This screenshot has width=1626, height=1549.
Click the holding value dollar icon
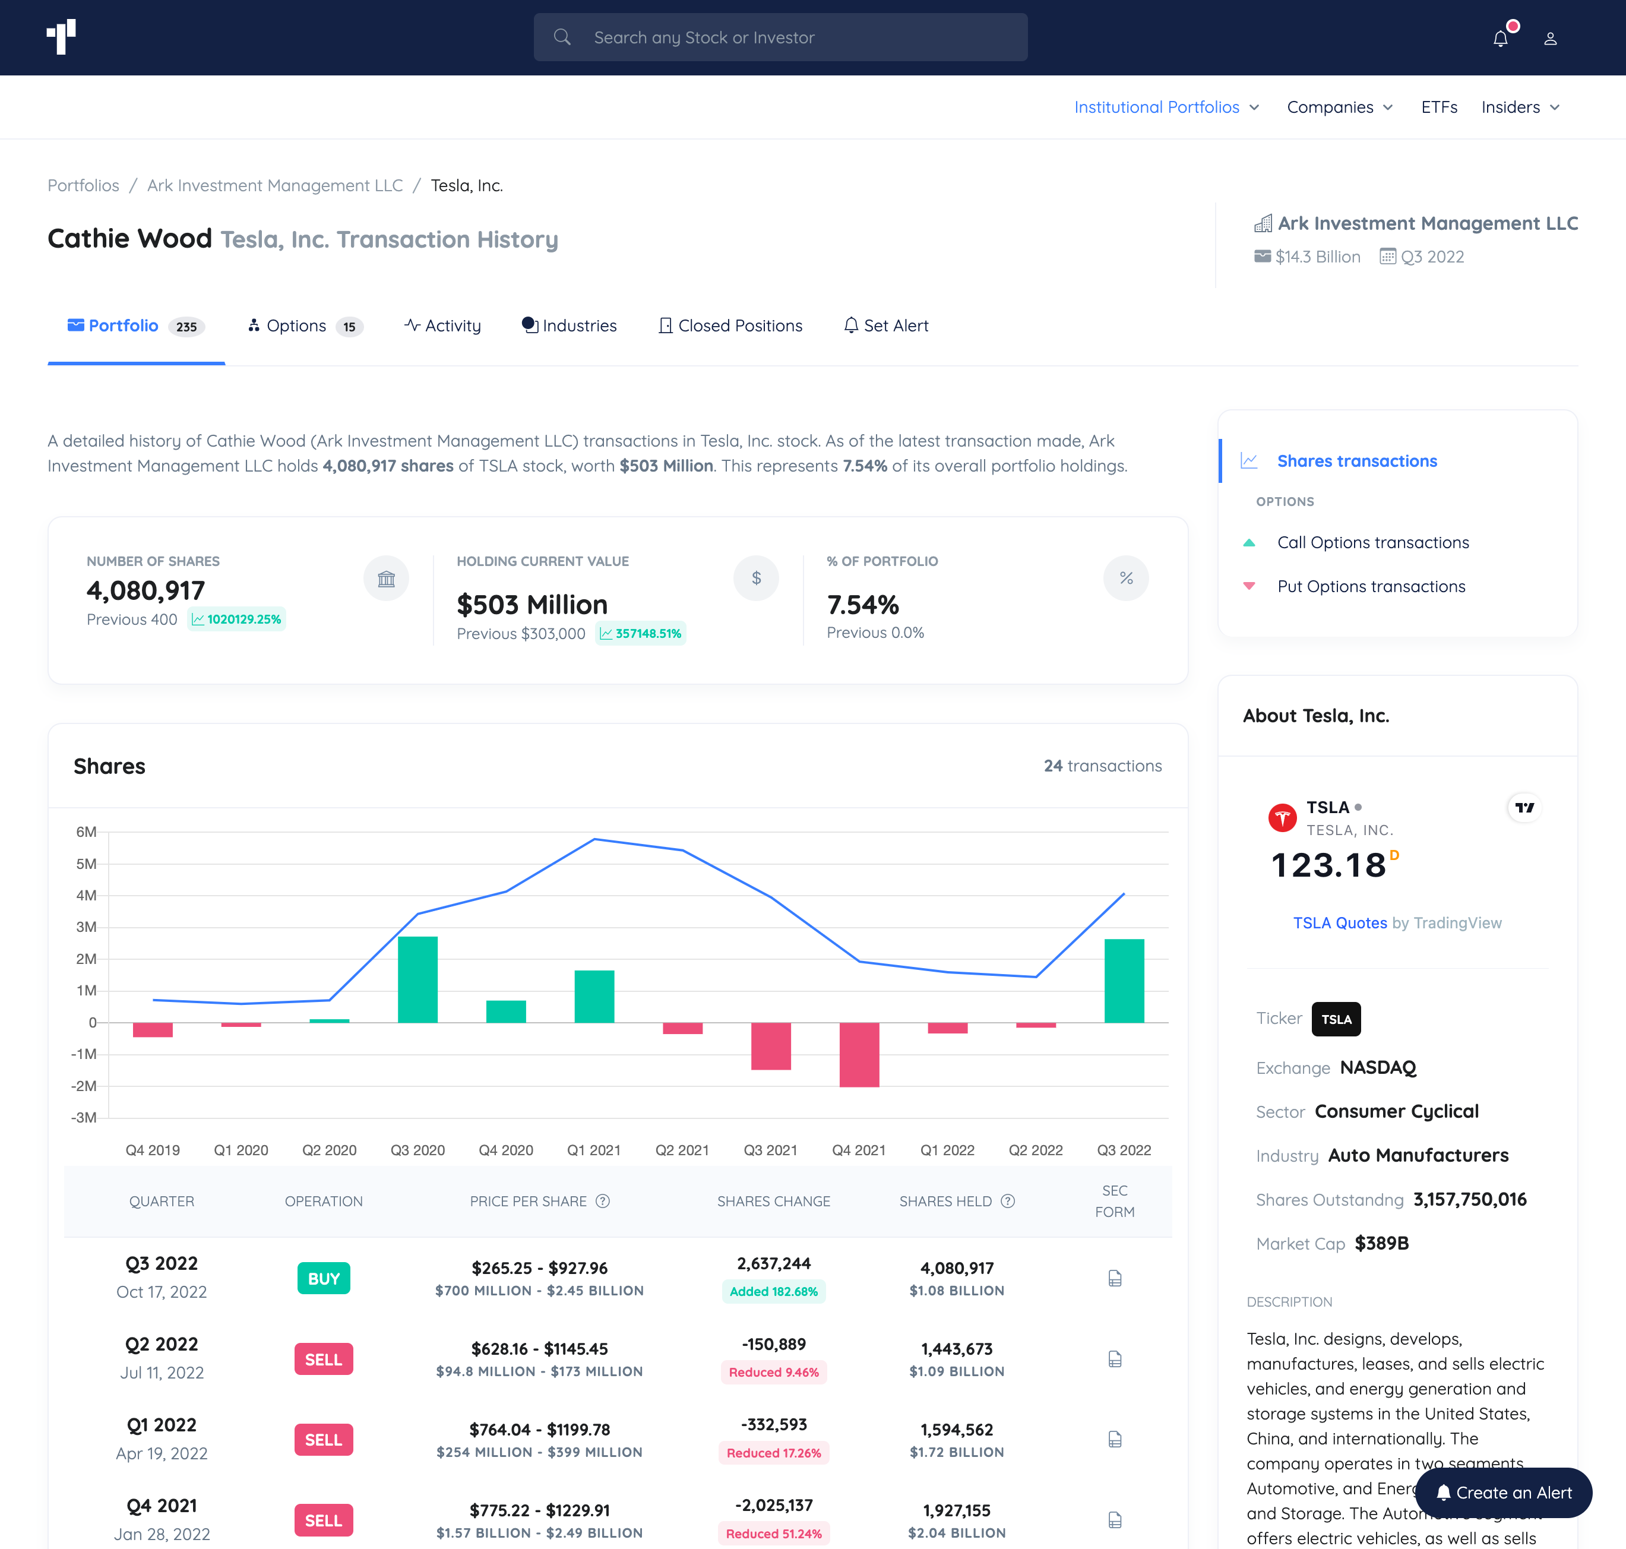tap(756, 579)
